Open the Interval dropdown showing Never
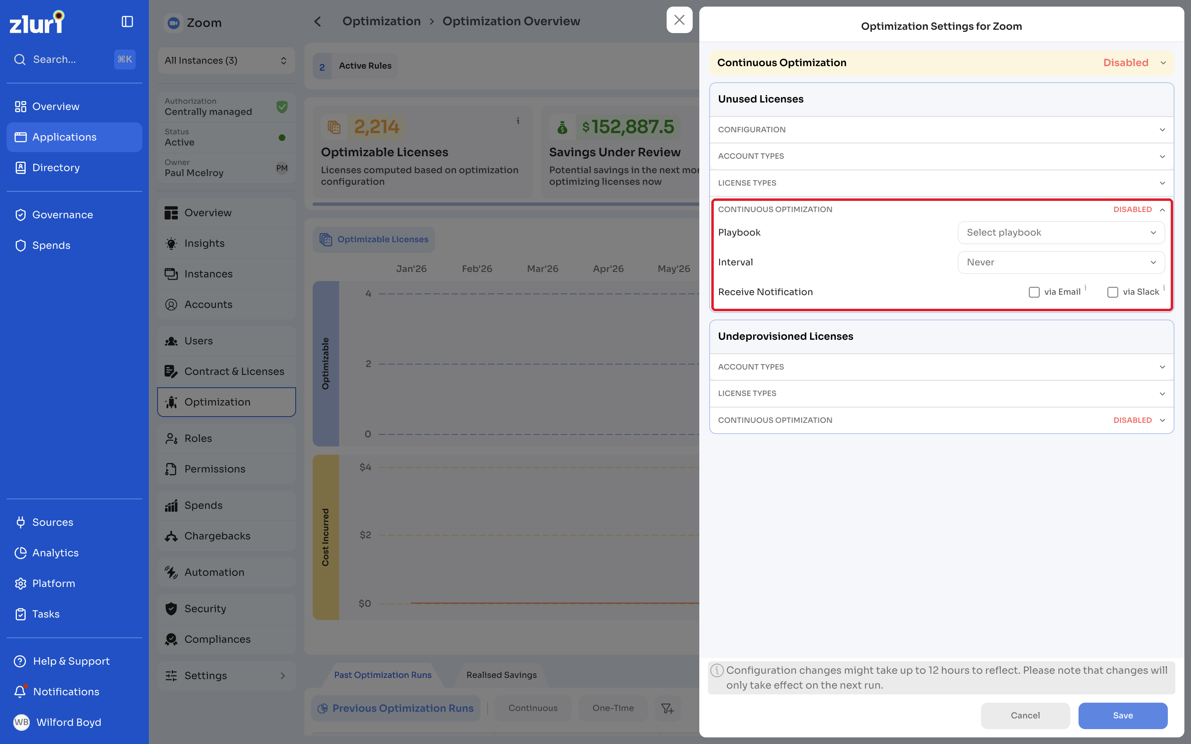Image resolution: width=1191 pixels, height=744 pixels. (1061, 262)
